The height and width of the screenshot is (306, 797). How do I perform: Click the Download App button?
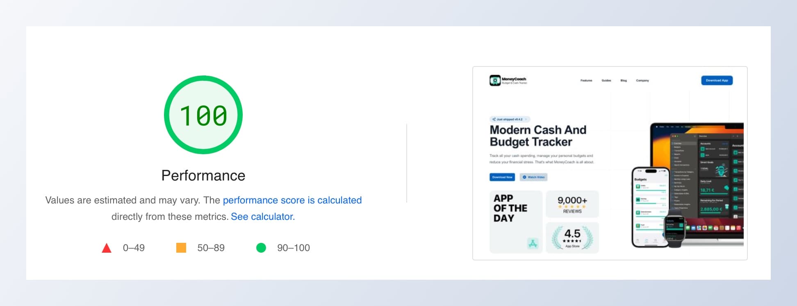click(717, 80)
